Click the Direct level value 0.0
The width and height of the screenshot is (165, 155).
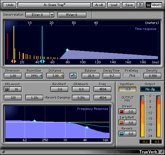point(131,112)
